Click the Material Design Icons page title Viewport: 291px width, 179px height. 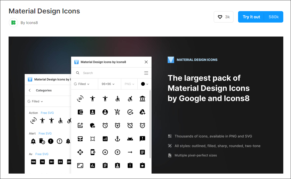tap(44, 11)
